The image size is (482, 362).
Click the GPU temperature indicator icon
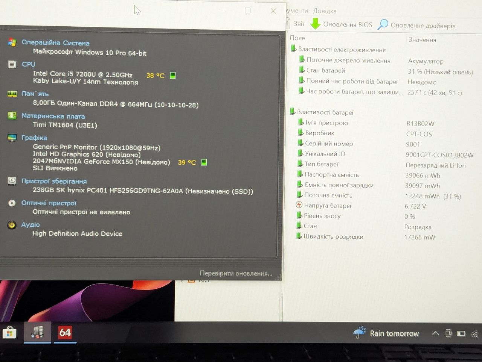[204, 162]
